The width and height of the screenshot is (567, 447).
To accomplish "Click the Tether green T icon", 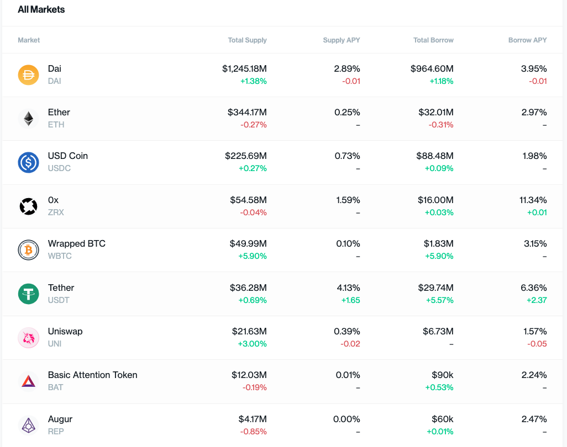I will [x=29, y=294].
